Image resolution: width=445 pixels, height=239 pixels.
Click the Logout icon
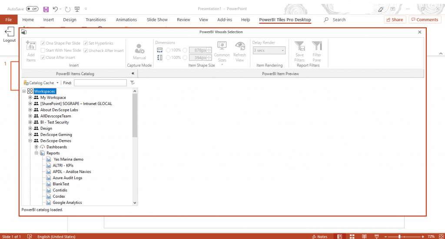[x=10, y=31]
